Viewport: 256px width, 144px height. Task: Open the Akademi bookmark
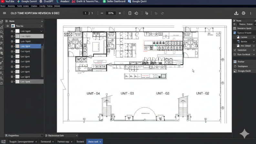pos(63,1)
